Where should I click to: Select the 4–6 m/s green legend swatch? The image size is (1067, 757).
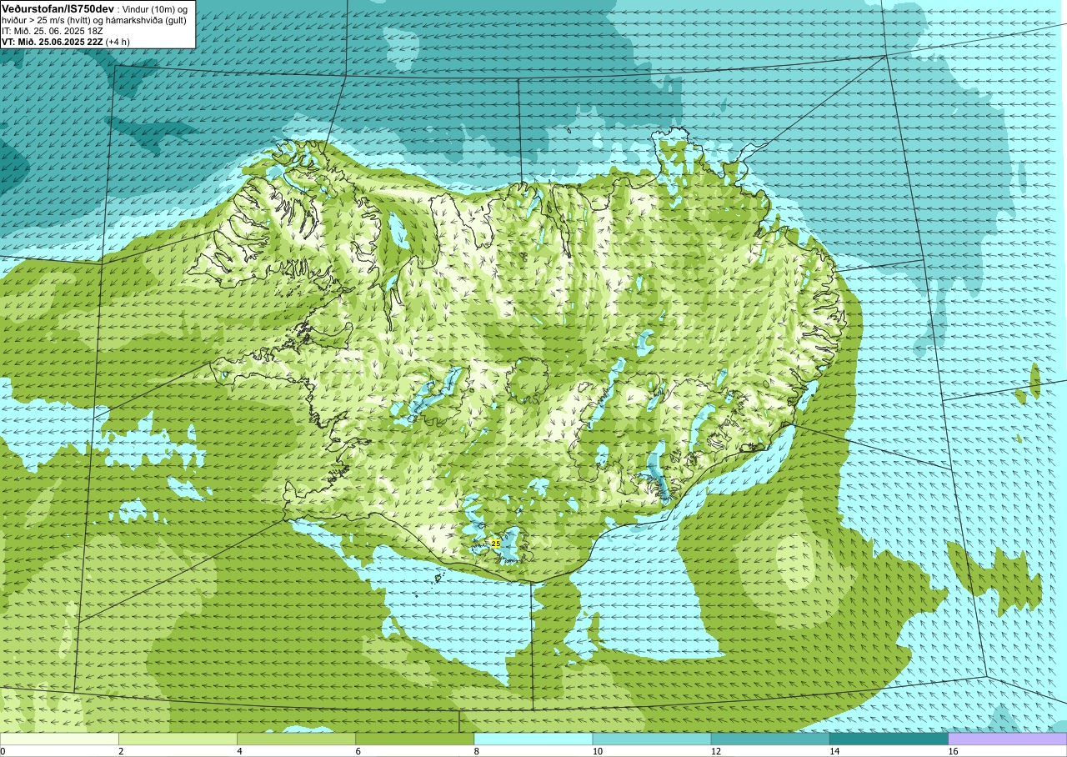pos(296,739)
